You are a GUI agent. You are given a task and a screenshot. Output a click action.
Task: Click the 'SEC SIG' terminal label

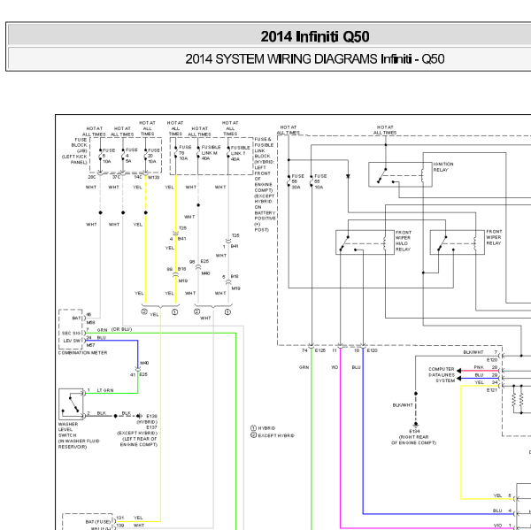click(x=71, y=334)
